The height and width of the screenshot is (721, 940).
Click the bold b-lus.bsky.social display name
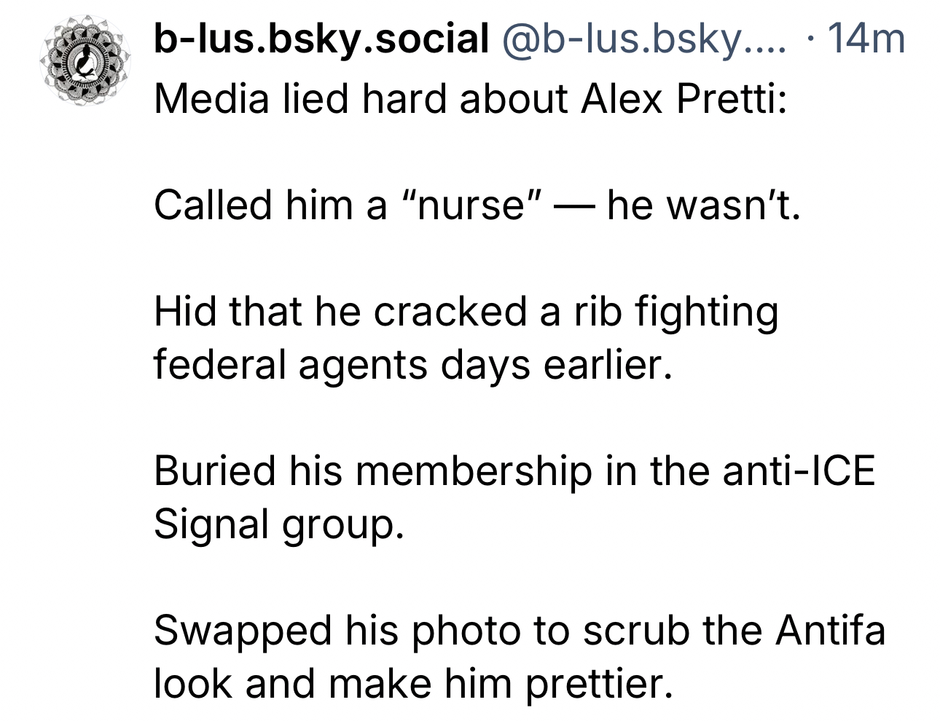321,39
